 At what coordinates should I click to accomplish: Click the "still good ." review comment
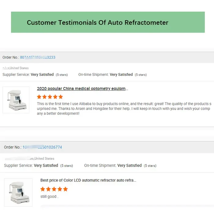49,197
